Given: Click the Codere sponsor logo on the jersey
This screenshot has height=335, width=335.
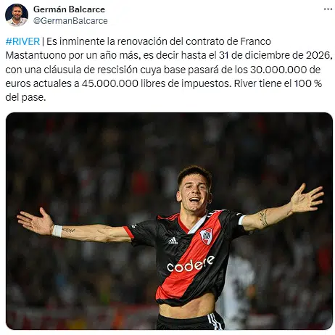Looking at the screenshot, I should [191, 264].
